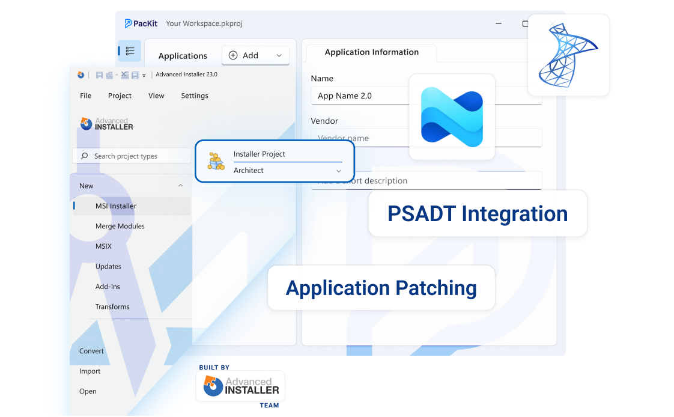Open the quick access toolbar customize arrow

(x=144, y=76)
